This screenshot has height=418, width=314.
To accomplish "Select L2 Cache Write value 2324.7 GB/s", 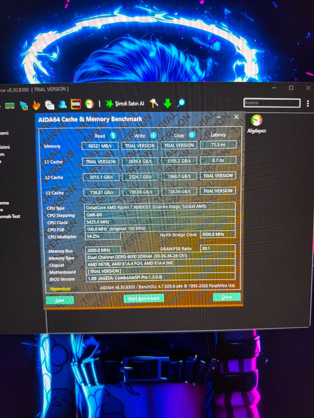I will click(x=140, y=176).
